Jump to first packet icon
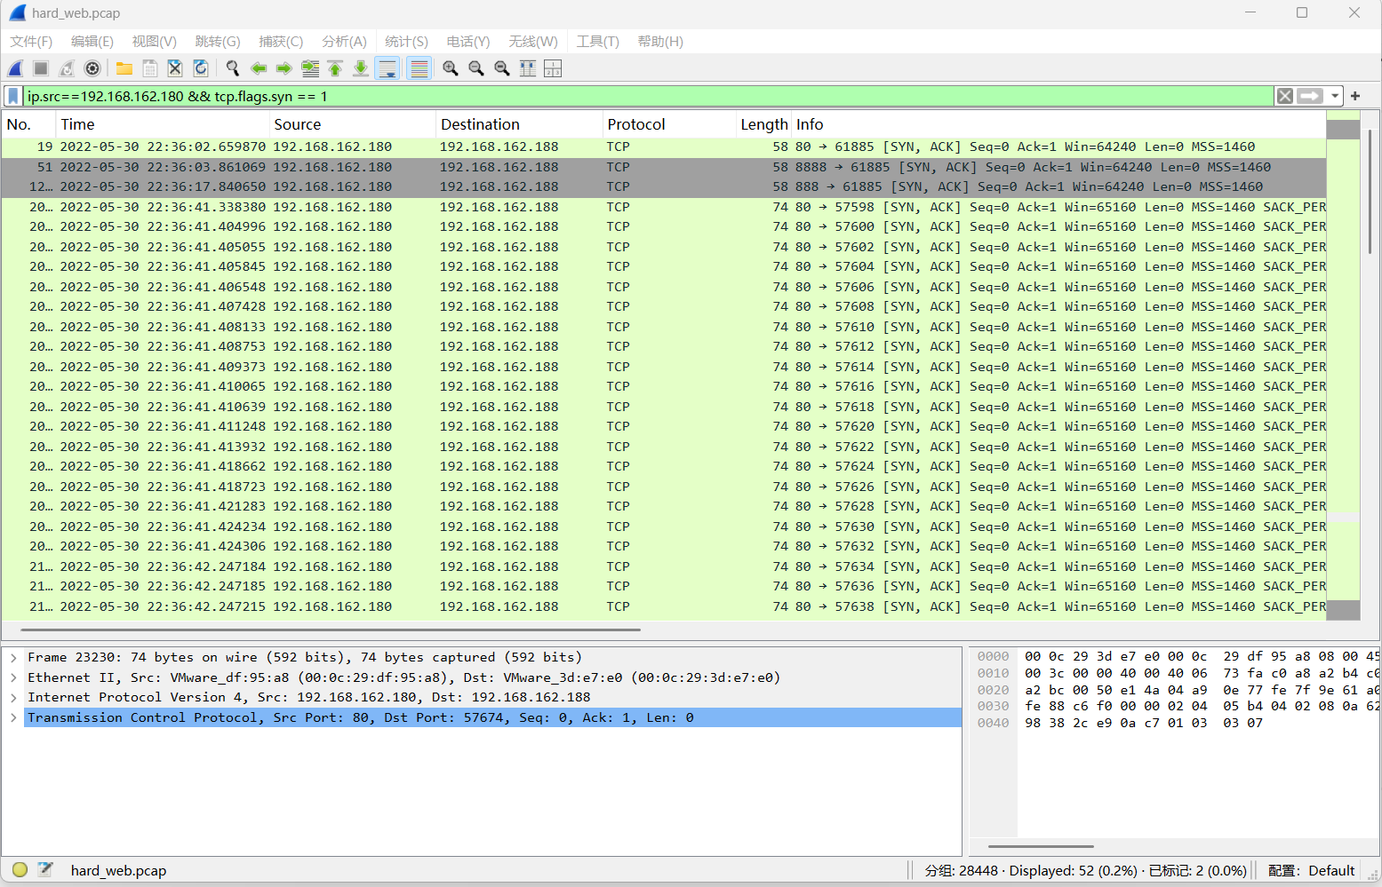Image resolution: width=1382 pixels, height=887 pixels. click(x=335, y=68)
